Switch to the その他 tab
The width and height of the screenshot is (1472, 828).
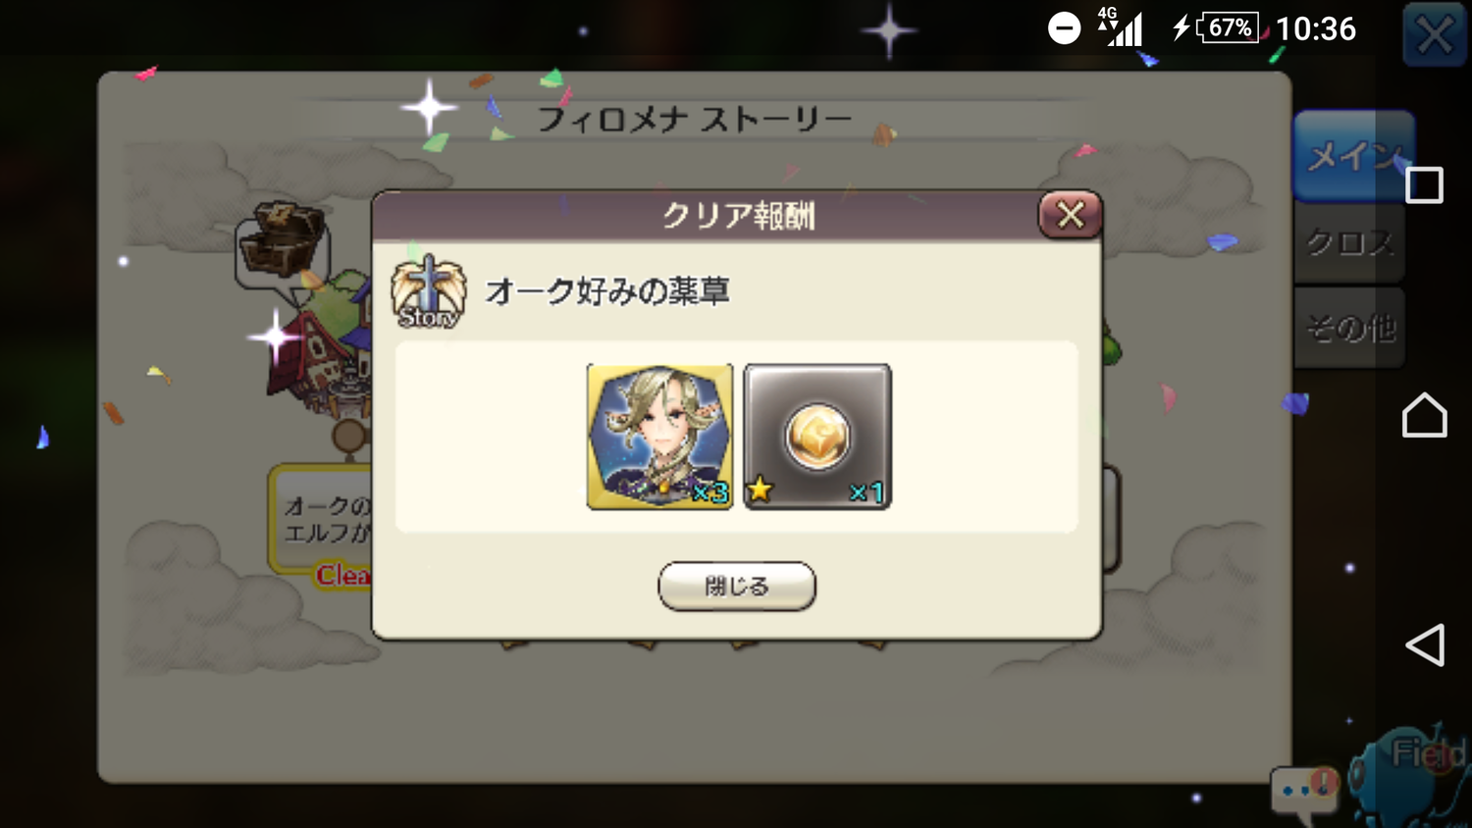1349,328
